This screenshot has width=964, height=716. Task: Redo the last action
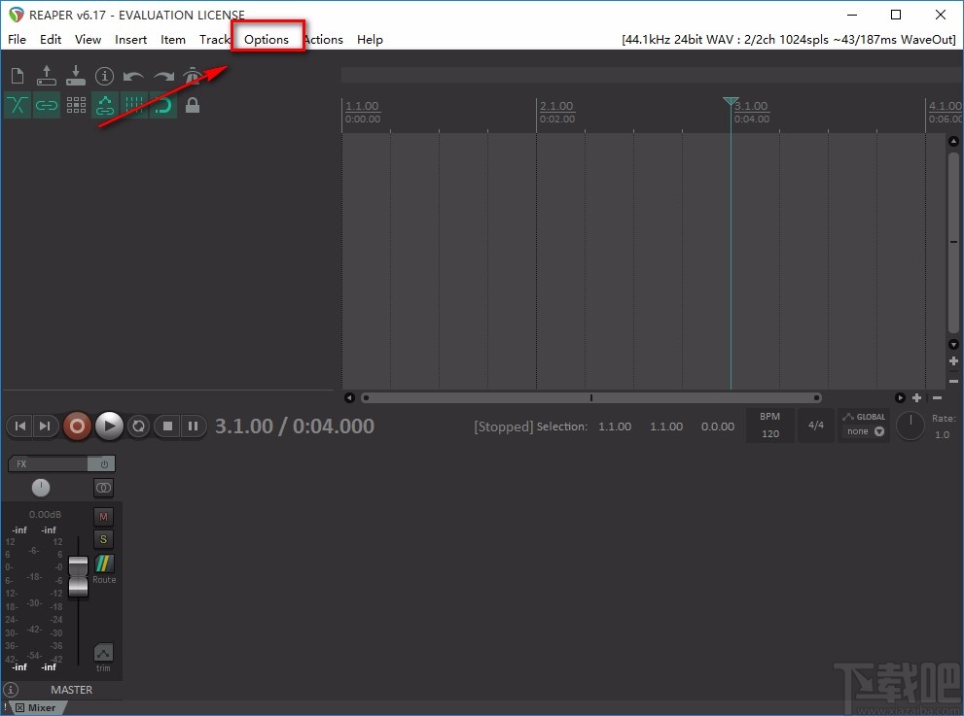162,76
